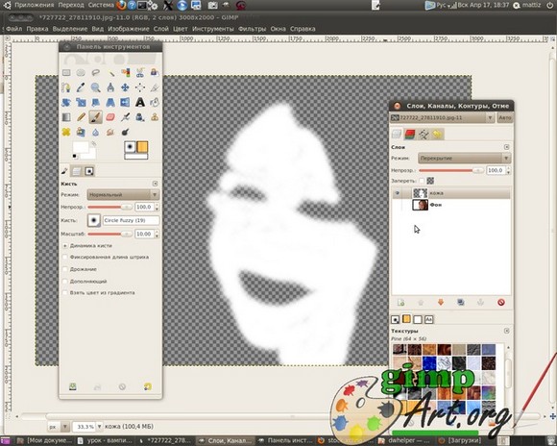The width and height of the screenshot is (557, 446).
Task: Select the Zoom magnifier tool
Action: pyautogui.click(x=96, y=87)
